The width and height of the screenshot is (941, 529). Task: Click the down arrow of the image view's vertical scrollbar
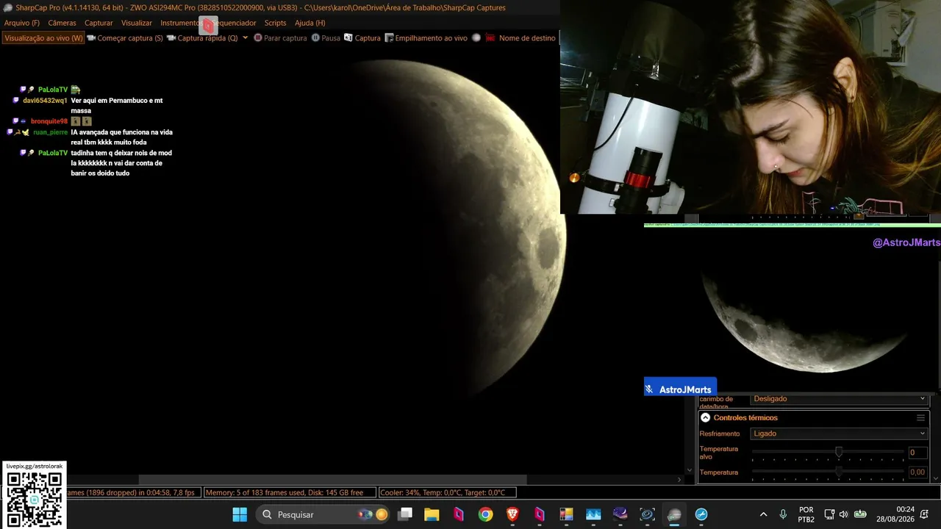(x=689, y=470)
